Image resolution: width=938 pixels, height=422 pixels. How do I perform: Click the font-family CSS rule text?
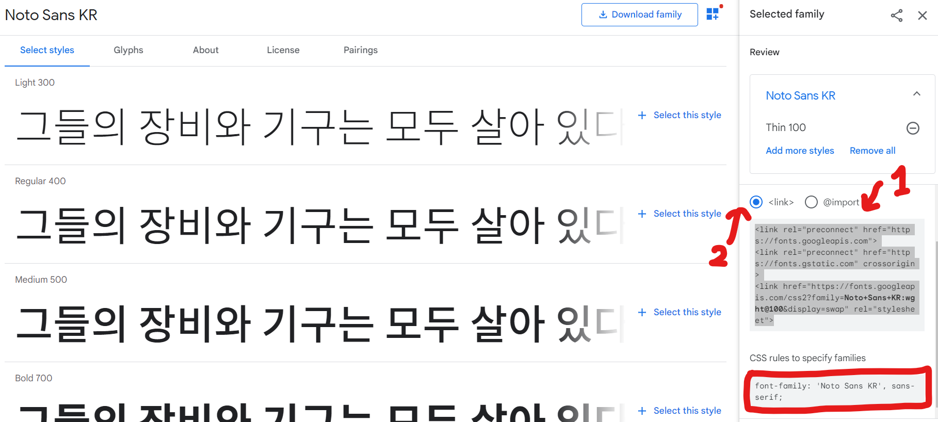835,392
